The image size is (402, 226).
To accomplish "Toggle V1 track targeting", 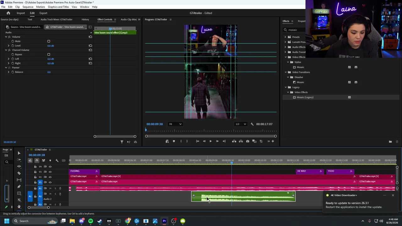I will click(40, 182).
